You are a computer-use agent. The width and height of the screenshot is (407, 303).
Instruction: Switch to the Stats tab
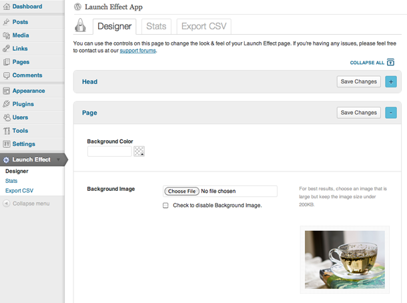point(156,26)
